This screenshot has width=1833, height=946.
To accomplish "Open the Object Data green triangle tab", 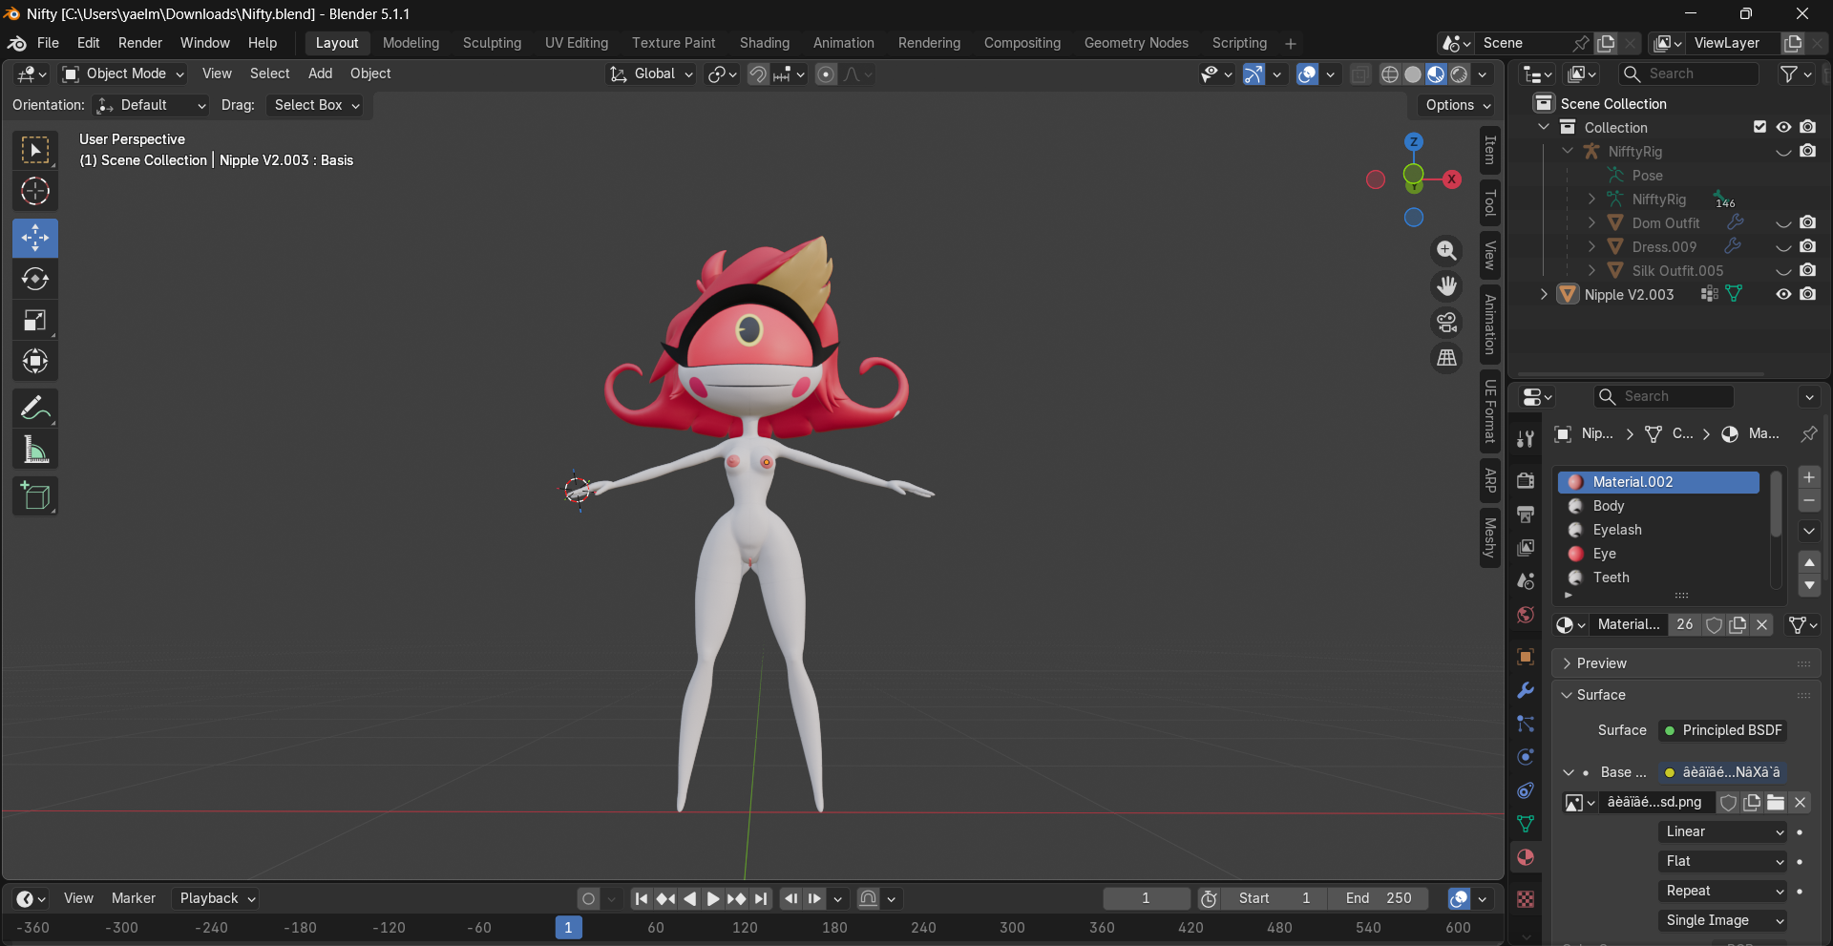I will coord(1526,824).
